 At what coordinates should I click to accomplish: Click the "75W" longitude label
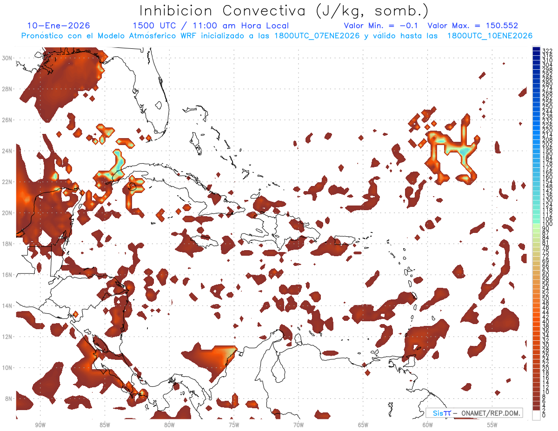(234, 424)
